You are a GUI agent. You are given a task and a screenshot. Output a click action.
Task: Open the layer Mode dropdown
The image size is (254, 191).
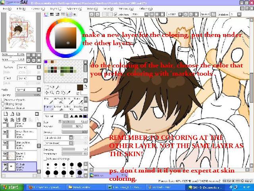point(39,90)
